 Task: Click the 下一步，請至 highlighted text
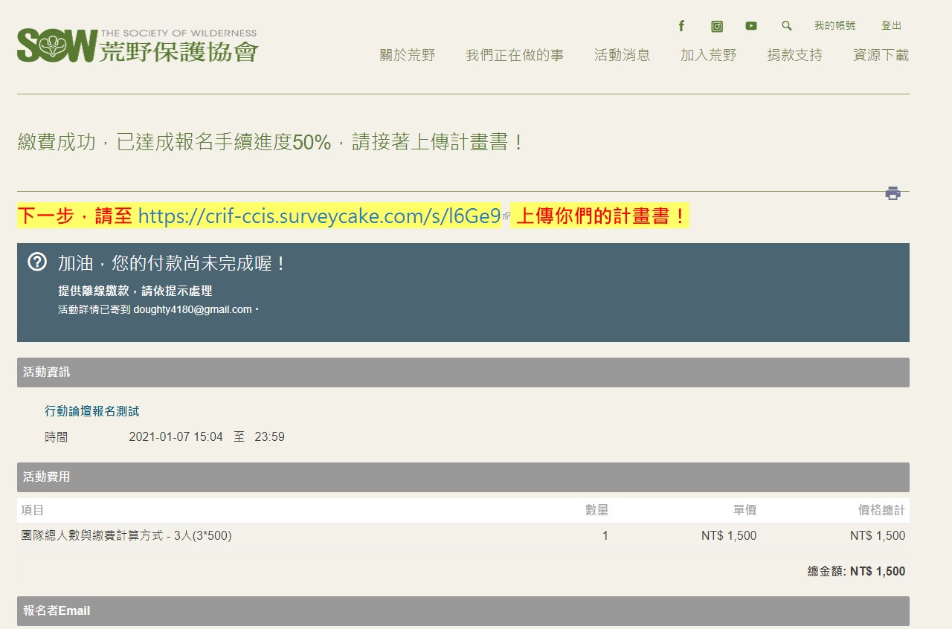click(75, 216)
